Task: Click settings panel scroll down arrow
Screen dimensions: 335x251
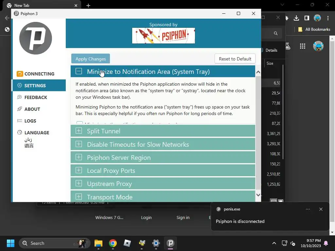Action: 258,195
